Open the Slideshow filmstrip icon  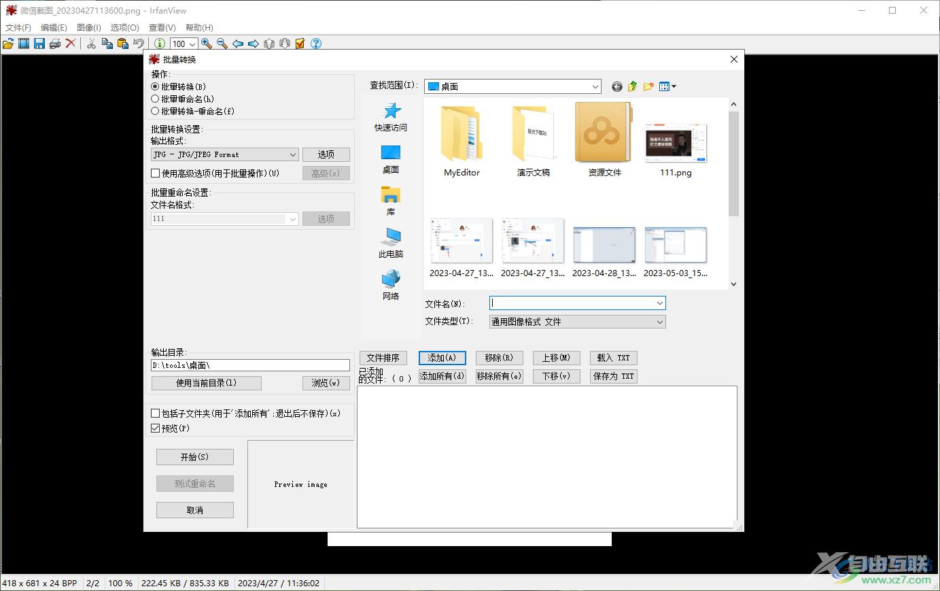pos(24,44)
